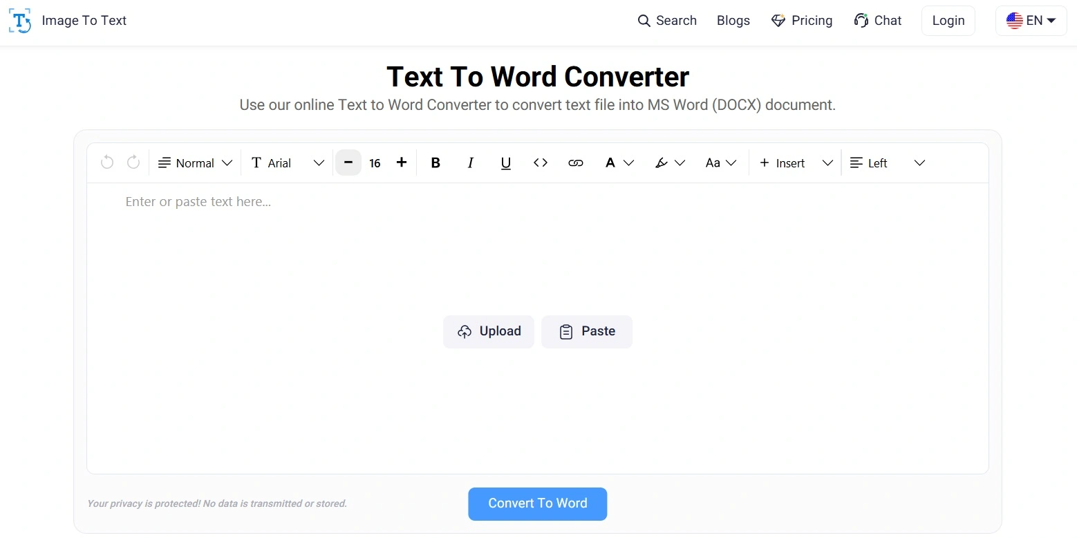Go to the Blogs page
The height and width of the screenshot is (538, 1077).
coord(733,21)
